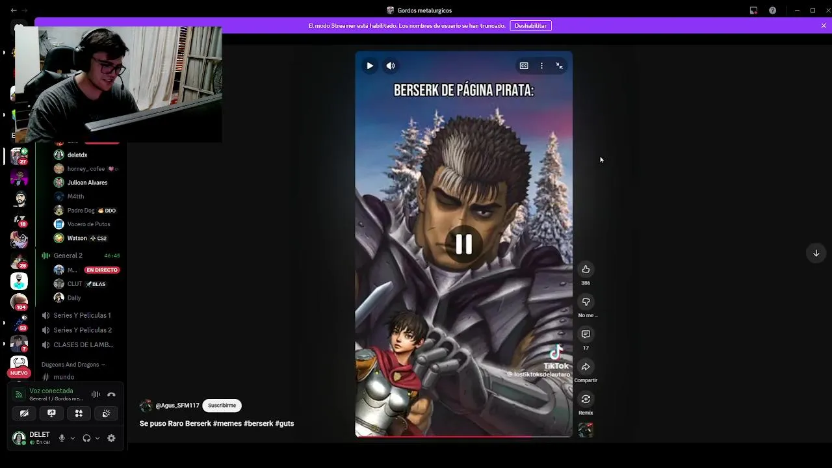The width and height of the screenshot is (832, 468).
Task: Mute the microphone
Action: (x=62, y=438)
